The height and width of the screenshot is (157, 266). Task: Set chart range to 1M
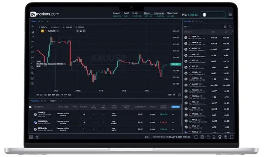click(x=45, y=95)
